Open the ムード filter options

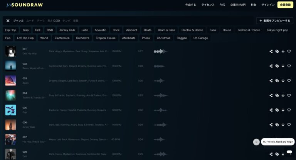click(x=30, y=21)
